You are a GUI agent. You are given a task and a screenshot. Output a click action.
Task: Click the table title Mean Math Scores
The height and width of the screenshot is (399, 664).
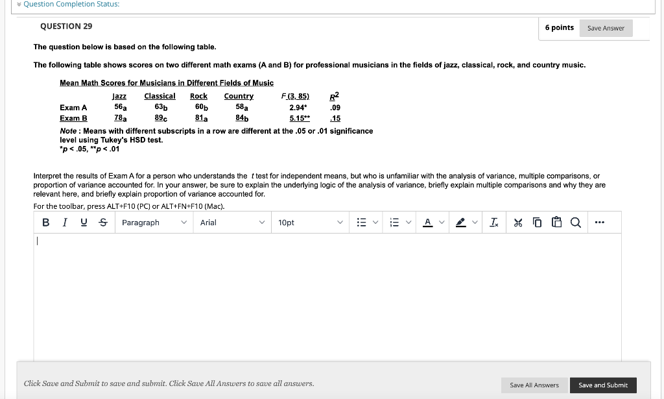tap(167, 83)
